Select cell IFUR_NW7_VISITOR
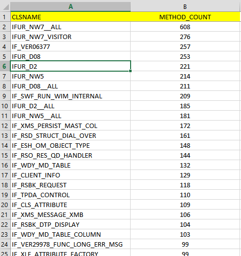The height and width of the screenshot is (256, 241). pyautogui.click(x=70, y=37)
